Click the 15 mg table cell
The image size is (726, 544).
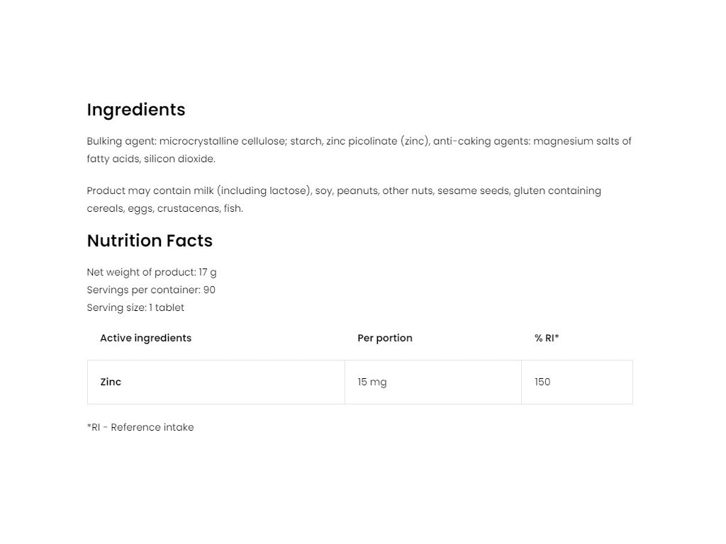(372, 382)
